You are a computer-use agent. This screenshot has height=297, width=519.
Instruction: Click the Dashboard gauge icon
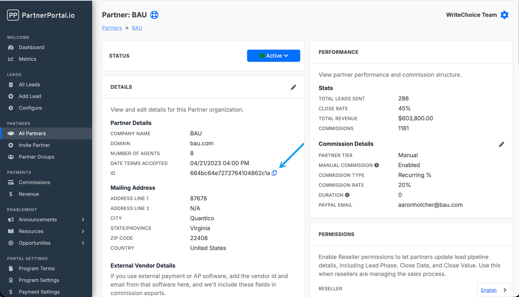11,47
